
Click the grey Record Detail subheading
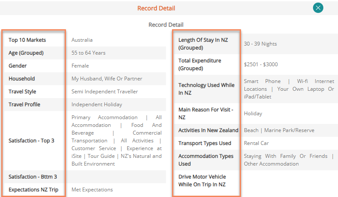(166, 25)
